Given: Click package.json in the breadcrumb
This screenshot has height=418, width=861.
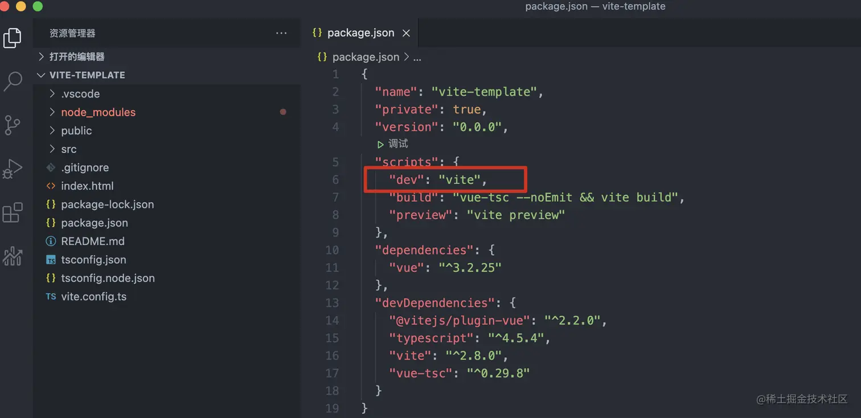Looking at the screenshot, I should pos(366,57).
